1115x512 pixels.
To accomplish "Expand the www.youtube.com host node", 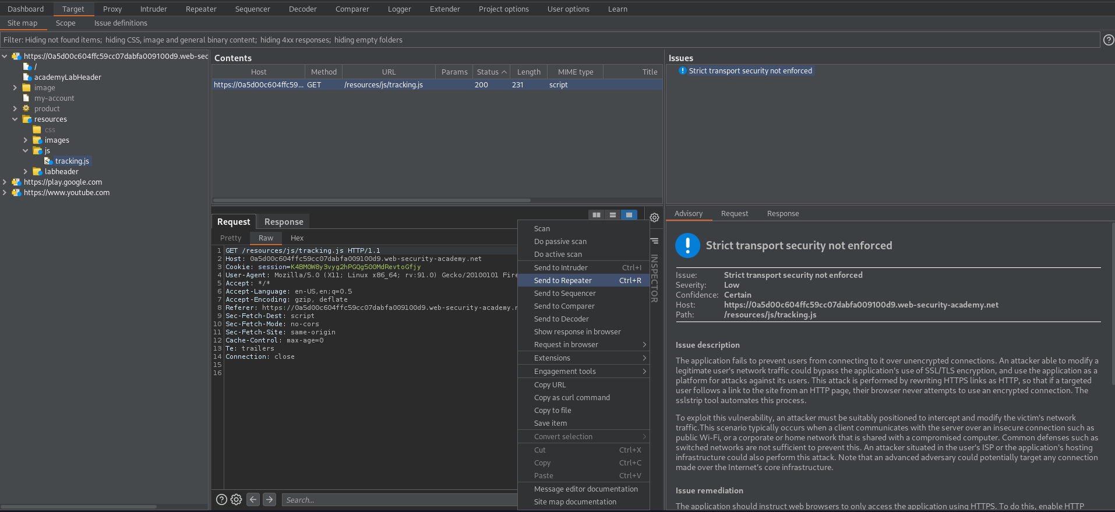I will point(5,192).
